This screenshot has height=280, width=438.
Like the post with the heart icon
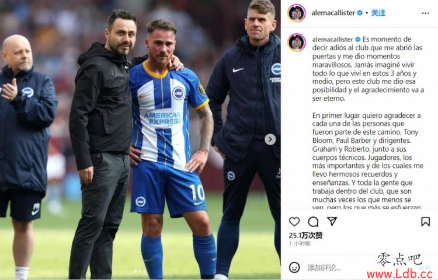pos(294,222)
